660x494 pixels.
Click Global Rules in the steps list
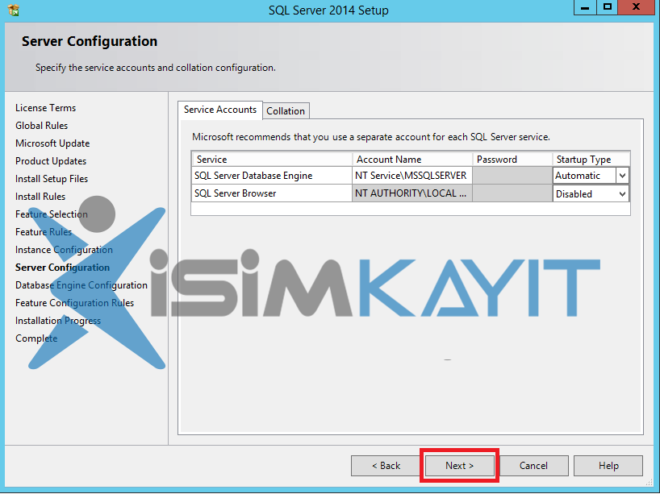point(41,125)
